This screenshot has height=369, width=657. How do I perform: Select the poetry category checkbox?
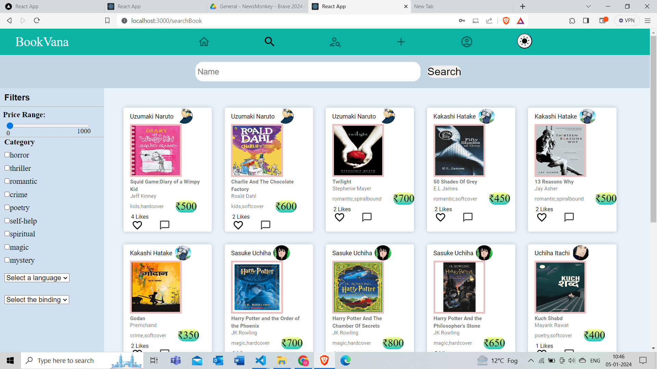pos(7,207)
